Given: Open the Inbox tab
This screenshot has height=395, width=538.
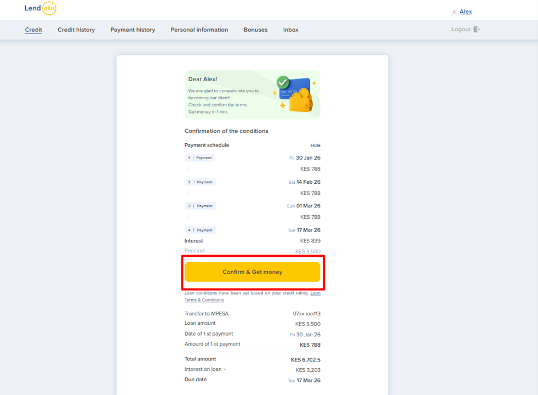Looking at the screenshot, I should click(x=291, y=30).
